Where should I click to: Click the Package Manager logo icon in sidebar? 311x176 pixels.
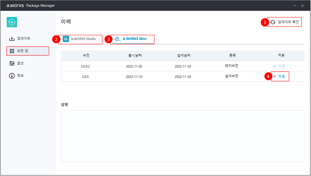[12, 22]
